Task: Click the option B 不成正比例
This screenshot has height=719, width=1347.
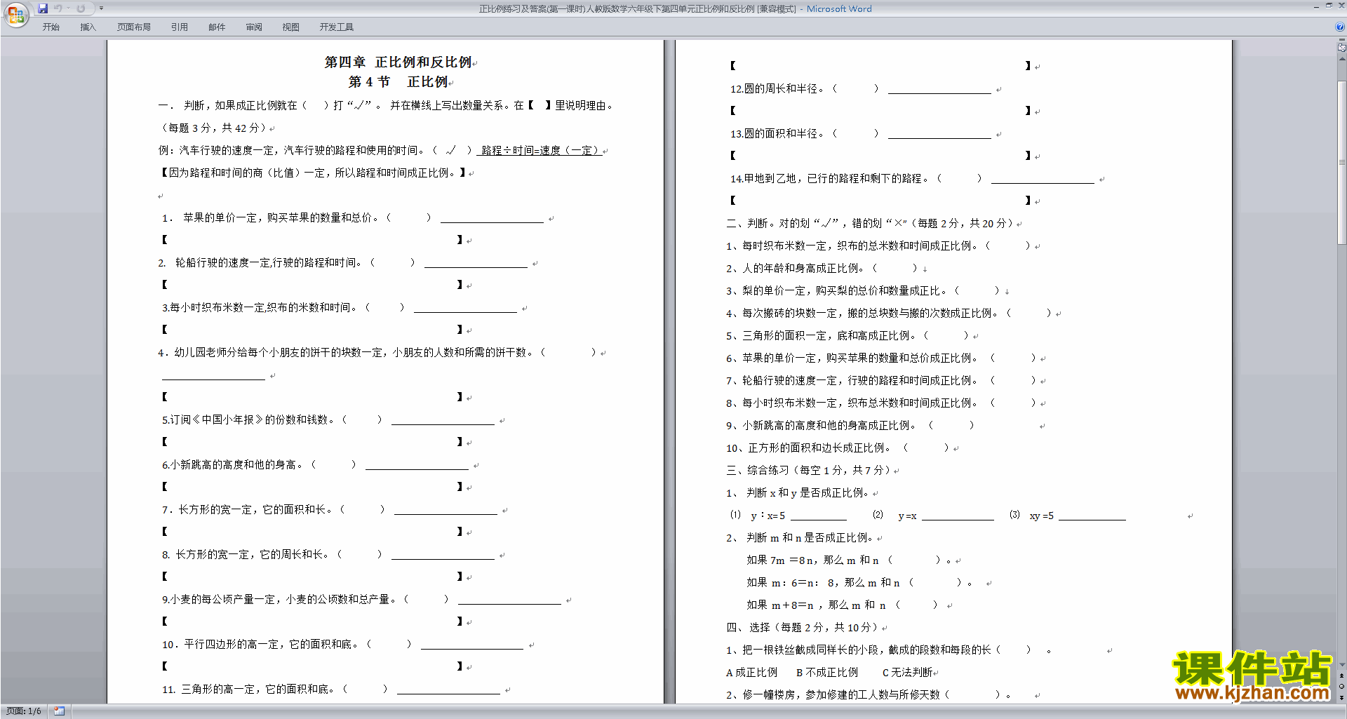Action: (x=827, y=672)
